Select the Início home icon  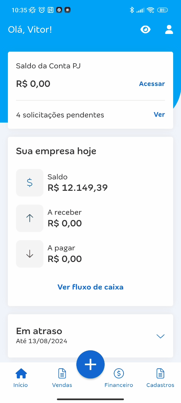pos(21,373)
